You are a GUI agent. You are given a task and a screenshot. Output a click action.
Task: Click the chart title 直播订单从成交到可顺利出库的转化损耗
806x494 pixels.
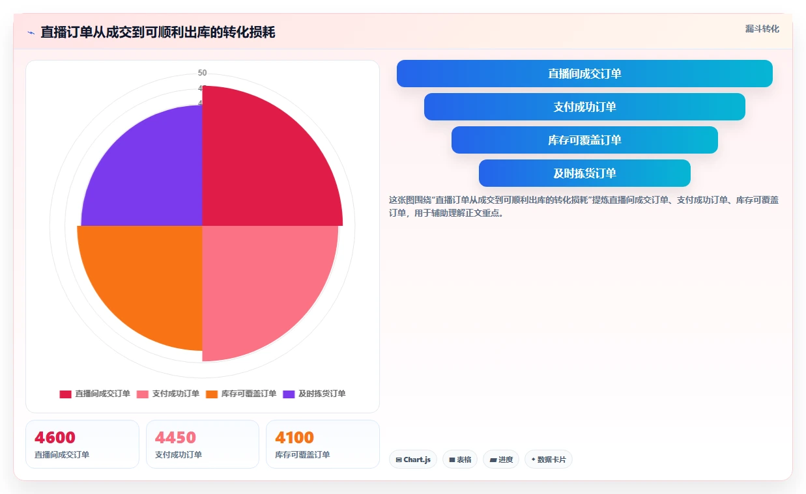[158, 32]
